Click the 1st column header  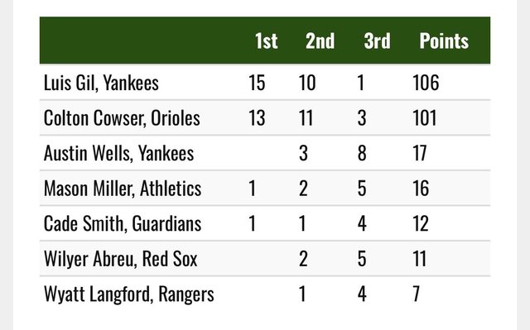pos(267,41)
